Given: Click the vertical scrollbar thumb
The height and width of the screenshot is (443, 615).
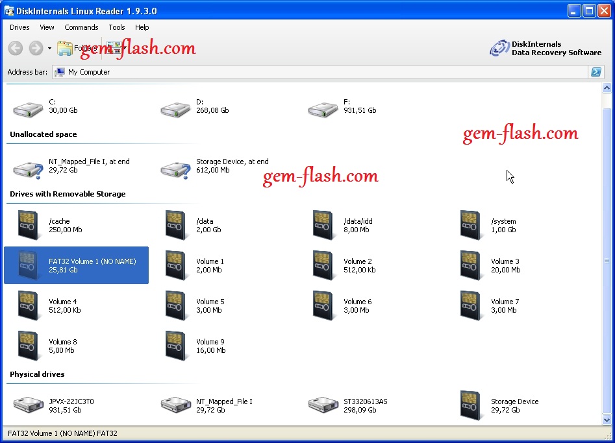Looking at the screenshot, I should tap(607, 261).
